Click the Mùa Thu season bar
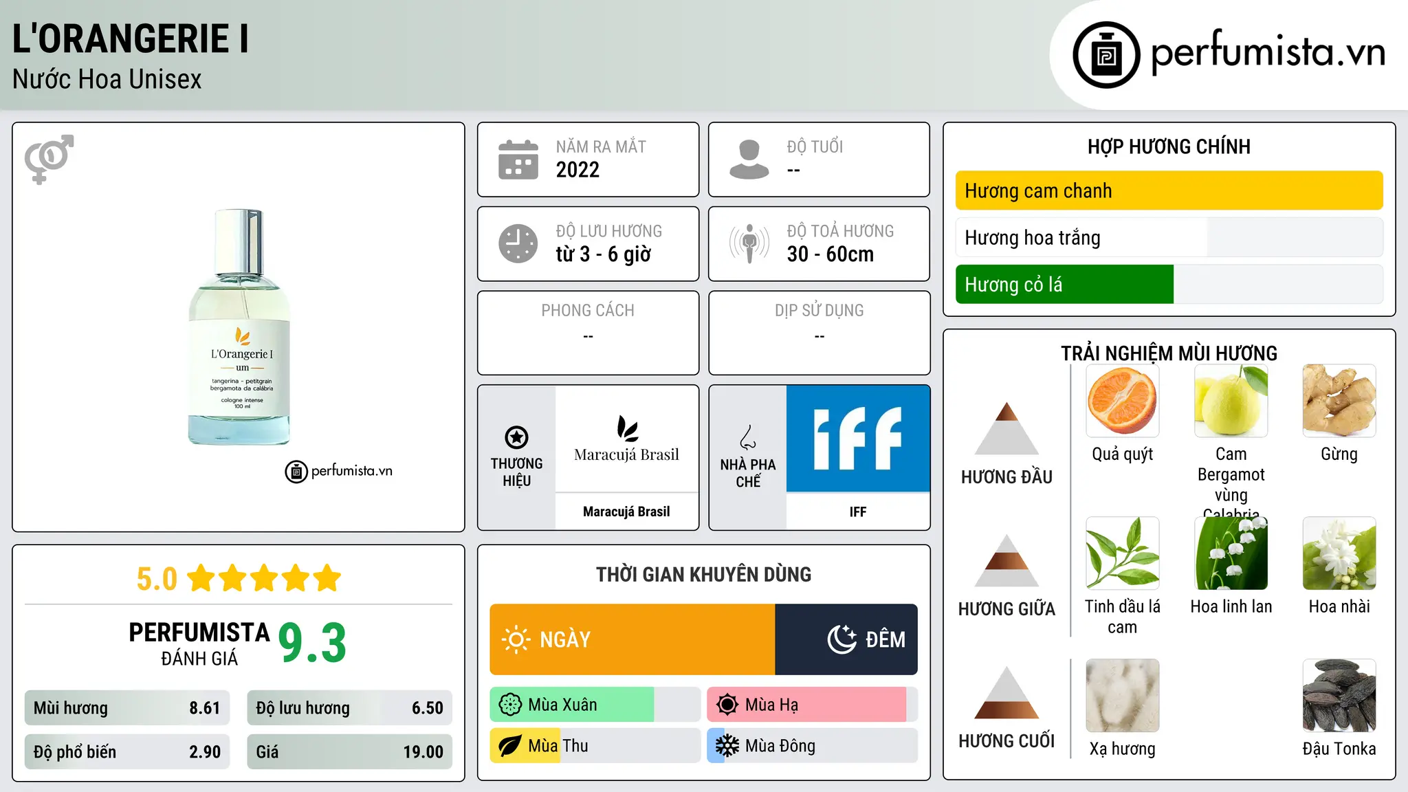Viewport: 1408px width, 792px height. [x=595, y=746]
